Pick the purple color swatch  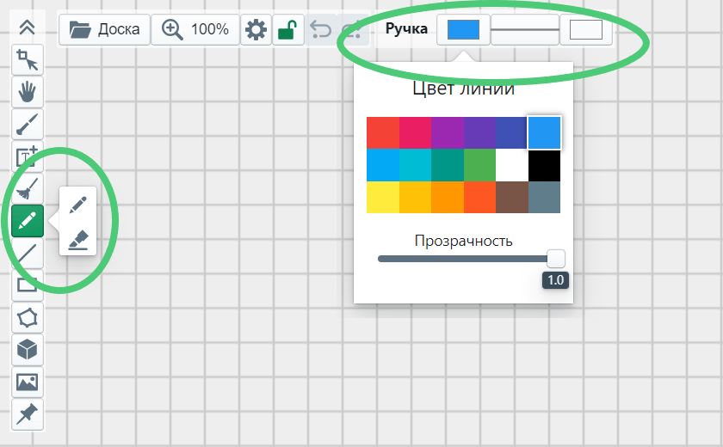click(448, 132)
